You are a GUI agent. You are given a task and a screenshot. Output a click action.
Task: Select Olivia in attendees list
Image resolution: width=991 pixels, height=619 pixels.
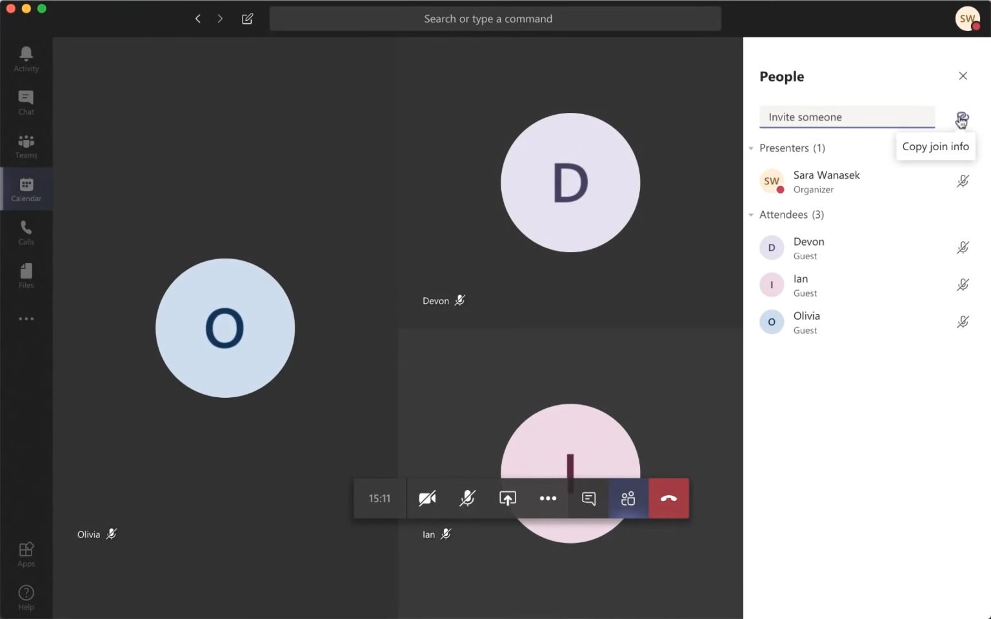[806, 322]
